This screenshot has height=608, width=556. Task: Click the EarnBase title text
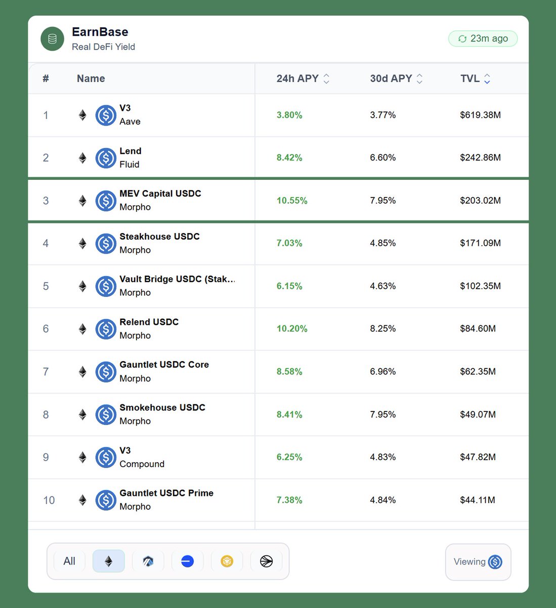click(100, 32)
